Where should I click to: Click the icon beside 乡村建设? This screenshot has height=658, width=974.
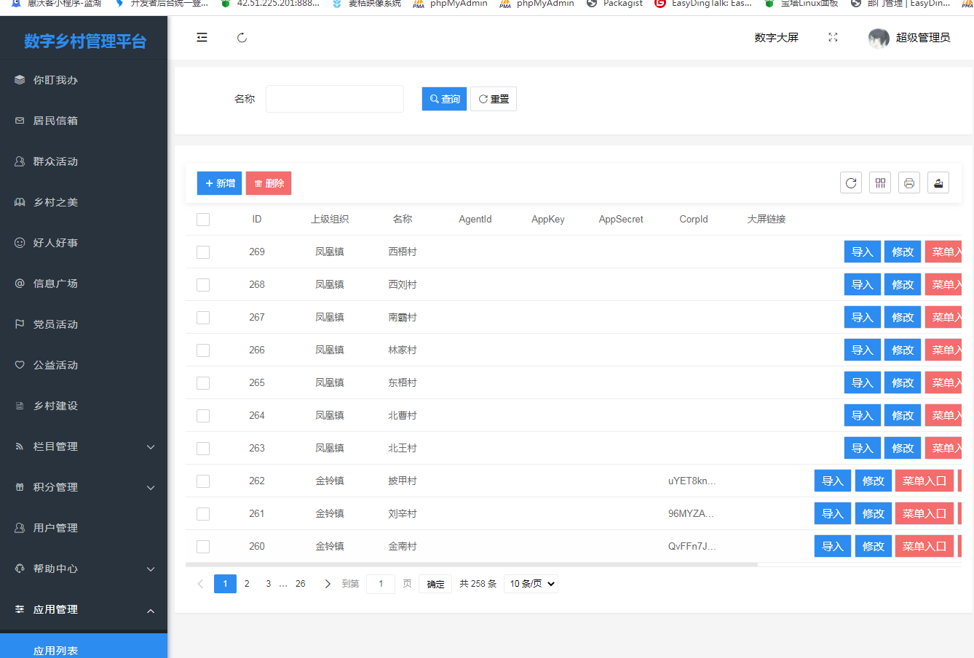click(20, 406)
